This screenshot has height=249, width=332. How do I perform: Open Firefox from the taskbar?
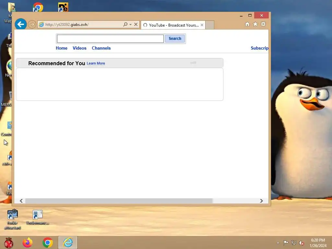28,243
